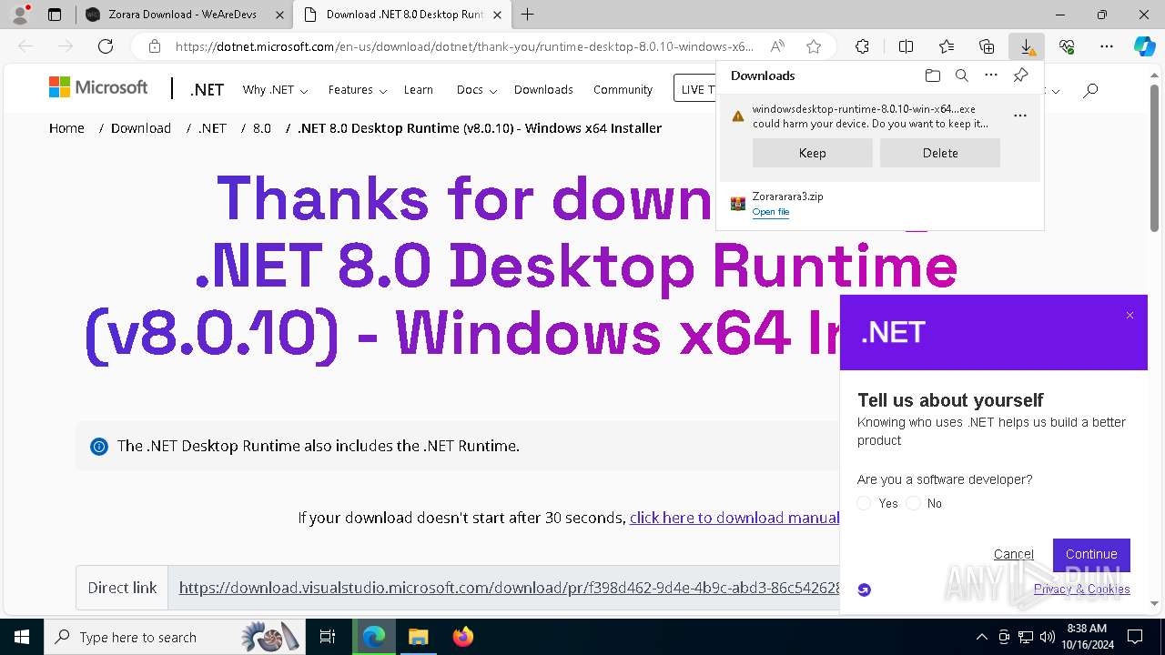Open the Favorites list icon
The width and height of the screenshot is (1165, 655).
pyautogui.click(x=947, y=46)
